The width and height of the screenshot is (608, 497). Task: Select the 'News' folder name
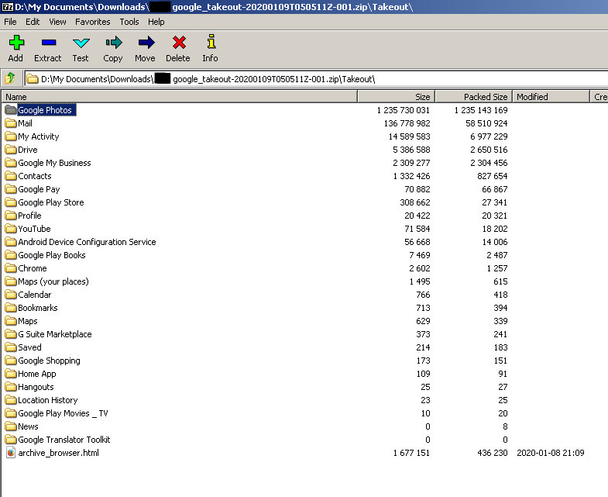tap(28, 426)
